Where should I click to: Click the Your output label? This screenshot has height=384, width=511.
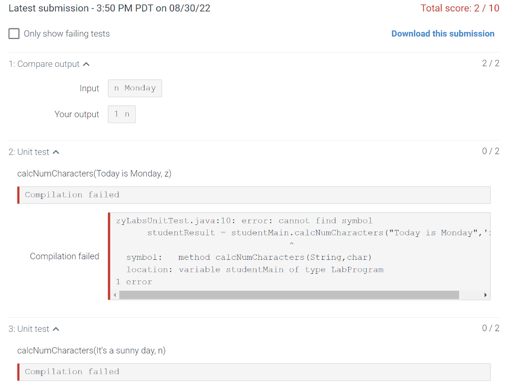pyautogui.click(x=76, y=114)
